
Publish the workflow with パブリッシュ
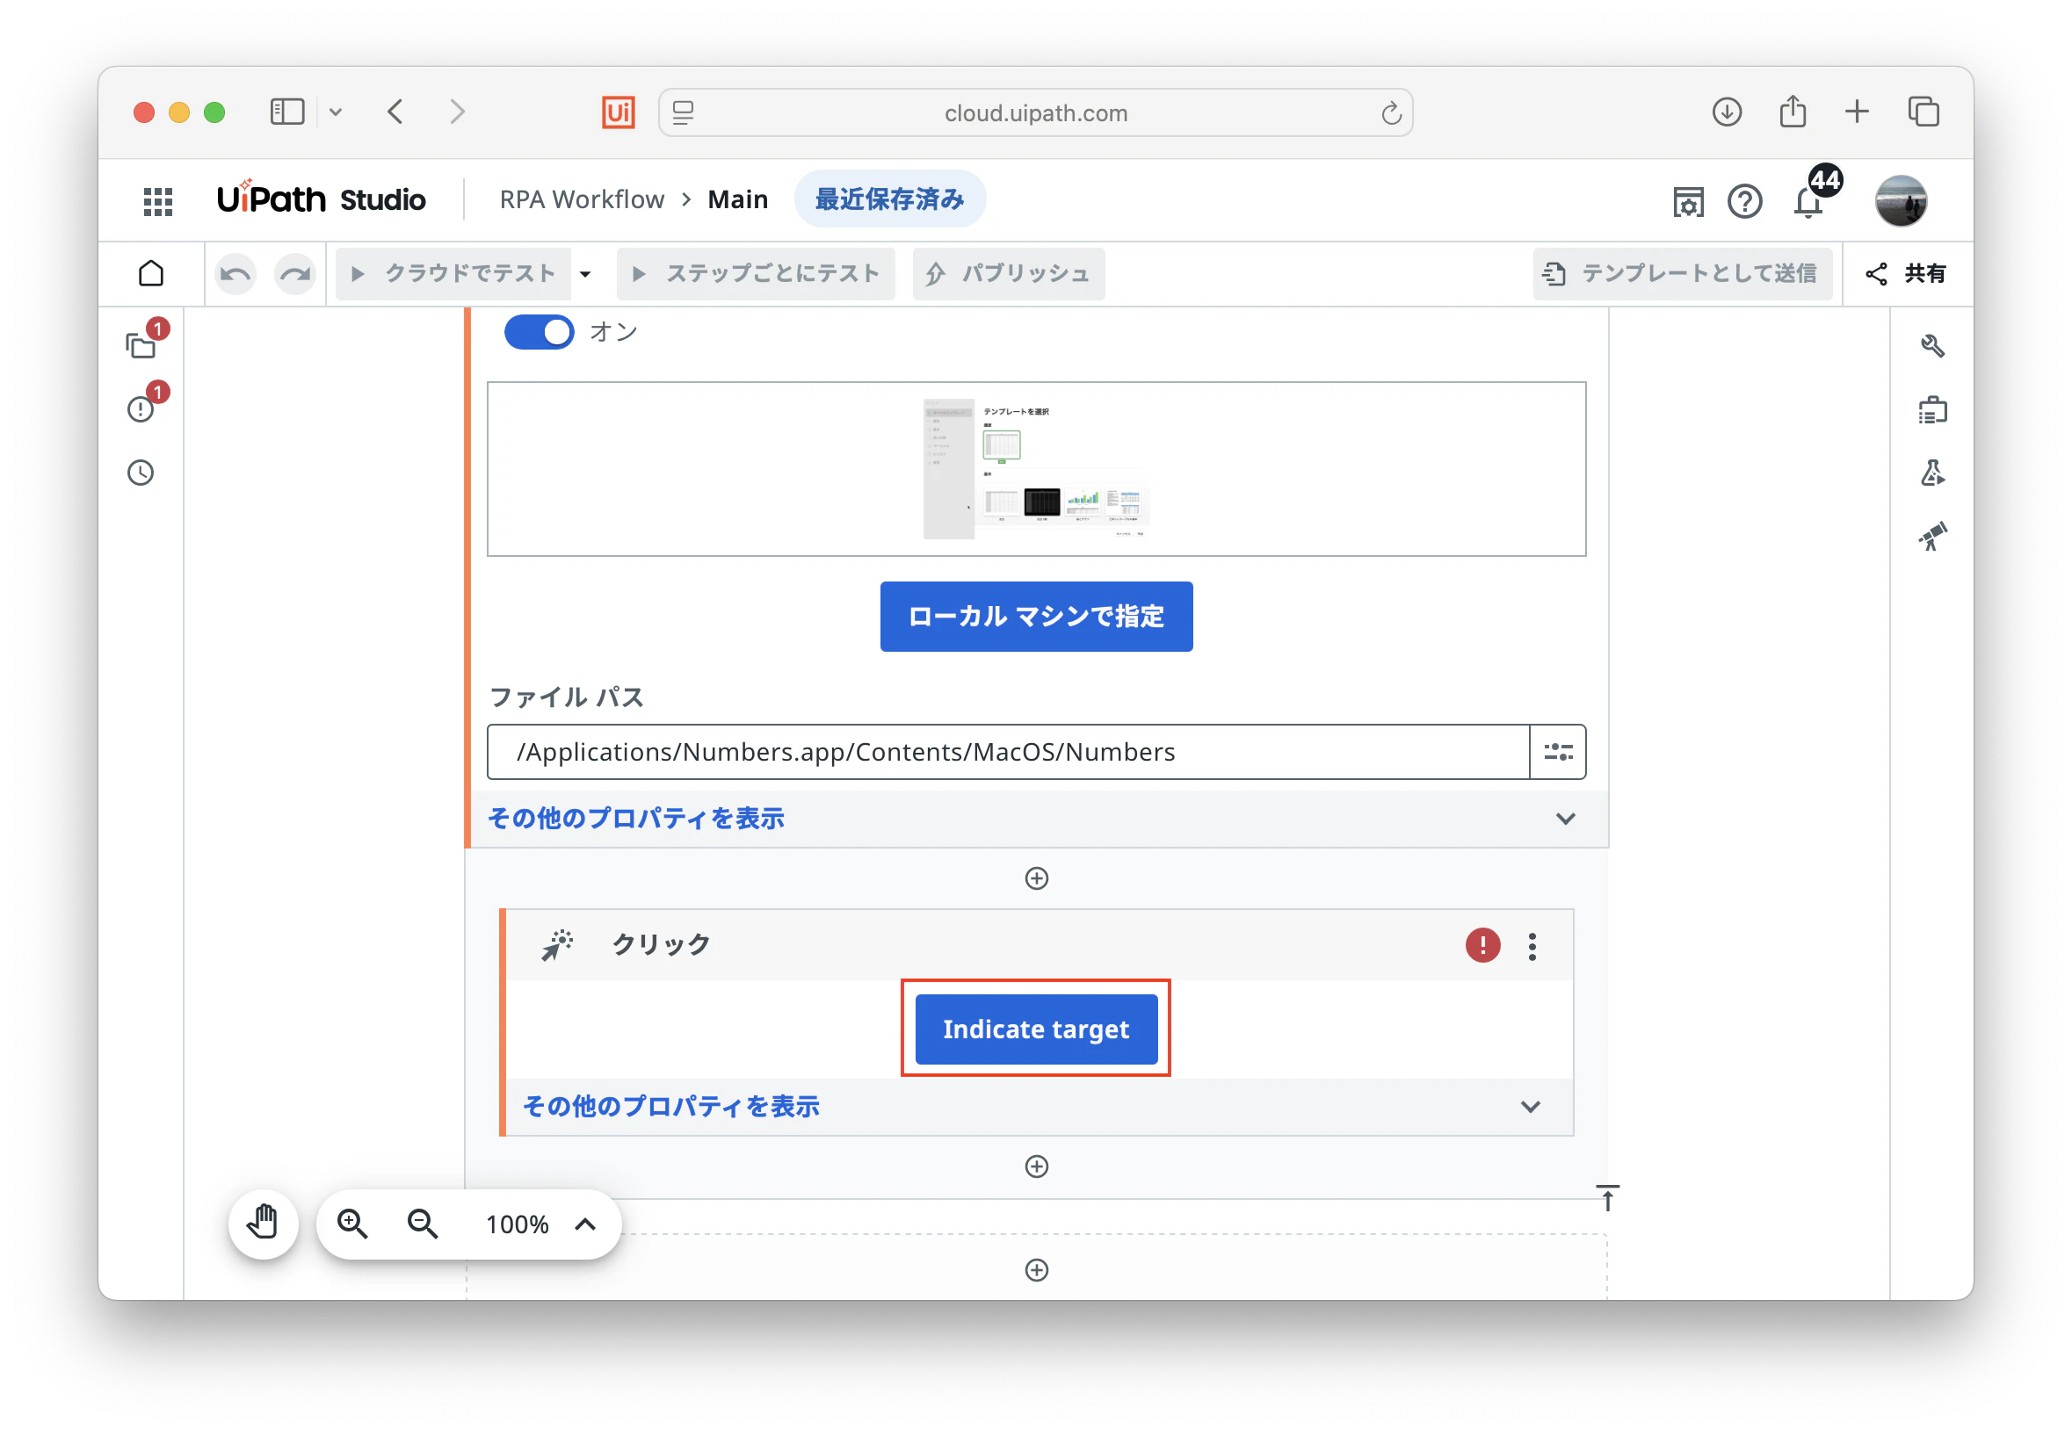pos(1008,273)
